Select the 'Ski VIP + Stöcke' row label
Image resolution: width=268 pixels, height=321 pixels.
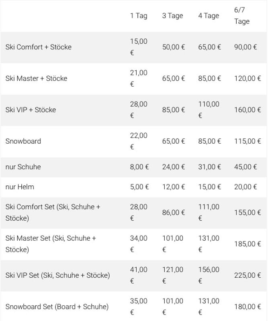coord(31,110)
